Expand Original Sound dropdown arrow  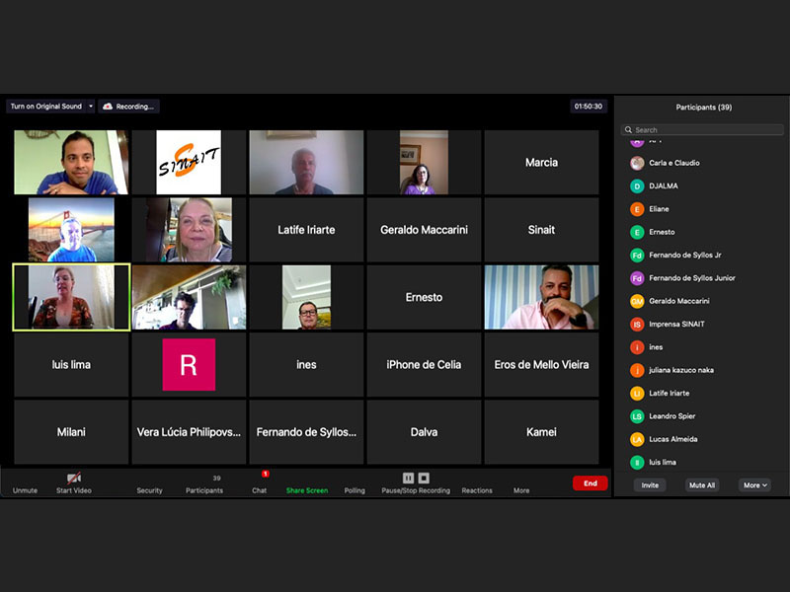tap(91, 107)
